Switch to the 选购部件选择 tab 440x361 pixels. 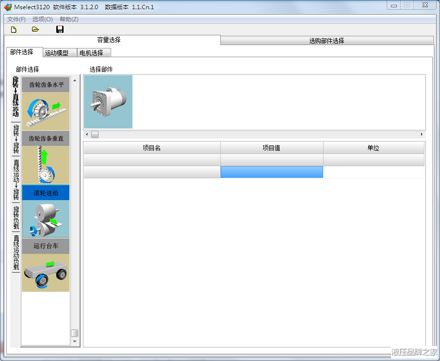tap(326, 41)
